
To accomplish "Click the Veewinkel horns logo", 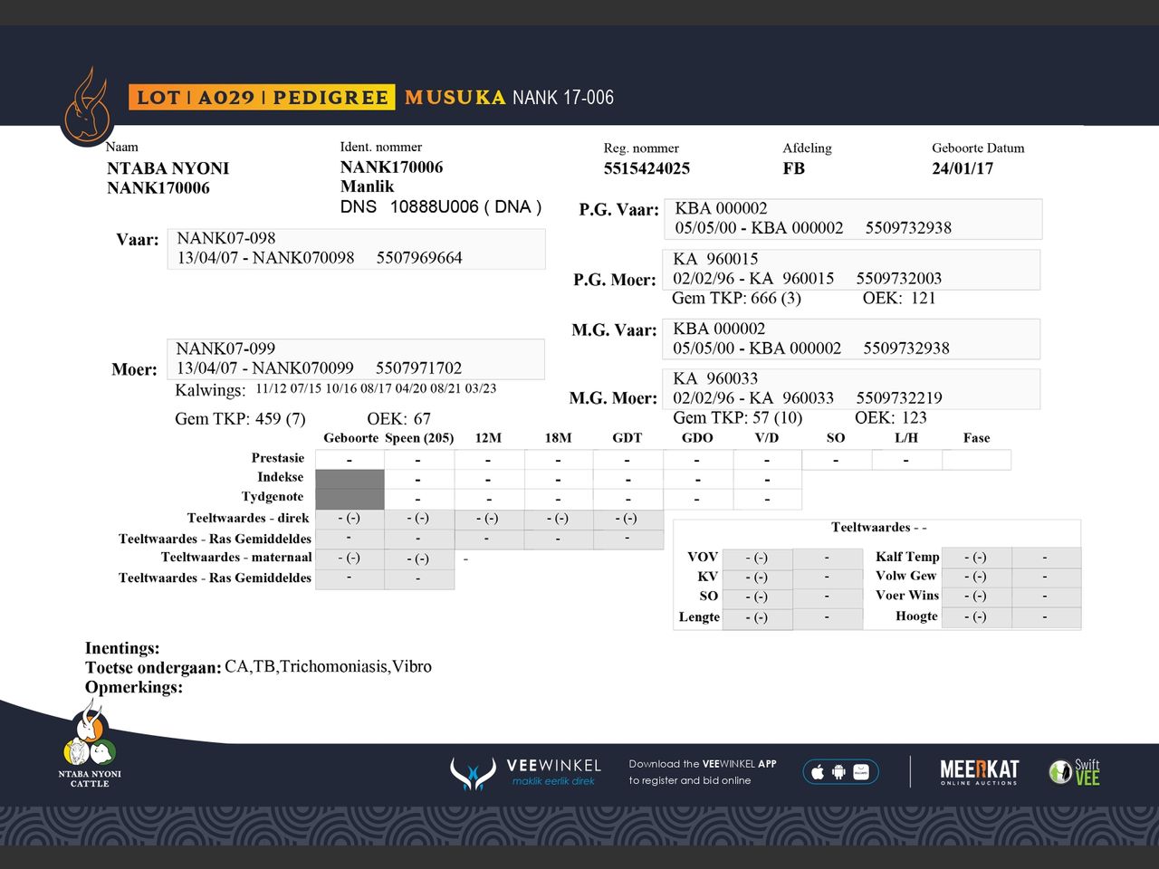I will [473, 773].
